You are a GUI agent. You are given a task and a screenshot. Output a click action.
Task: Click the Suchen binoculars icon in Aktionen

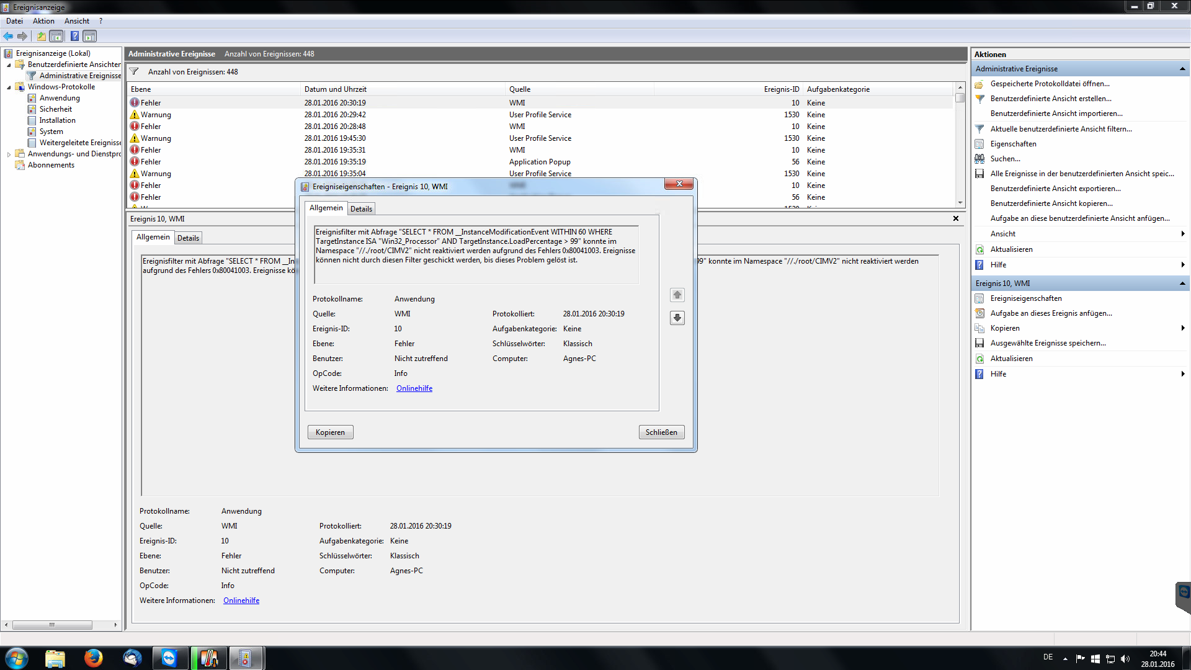pyautogui.click(x=979, y=159)
